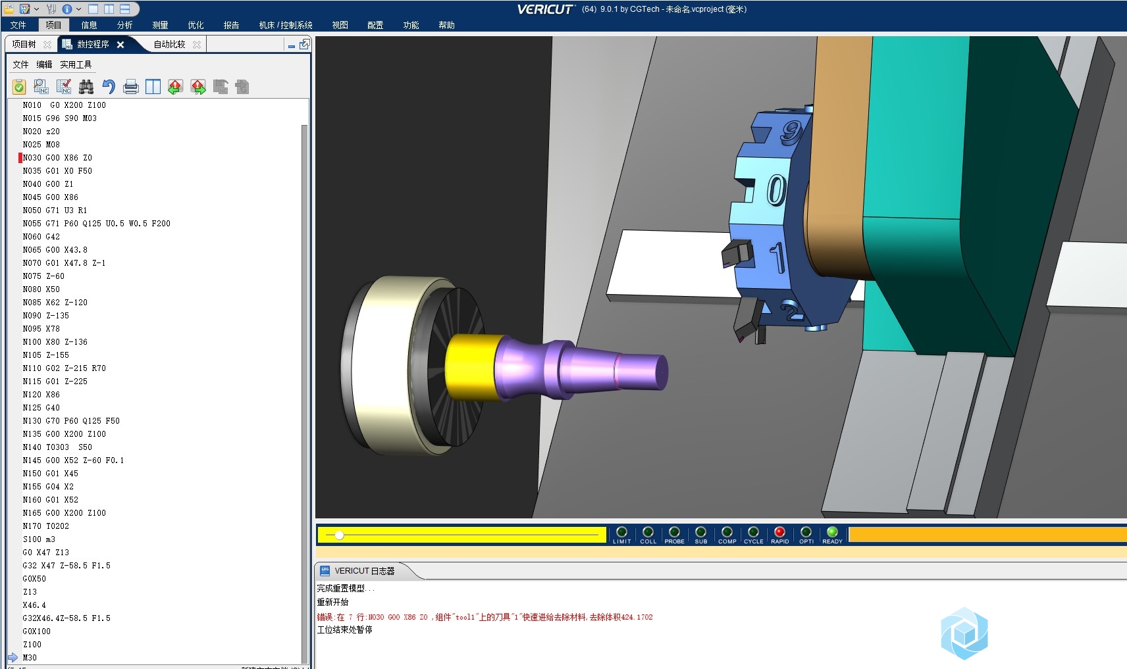Click the blue info icon

tap(67, 9)
